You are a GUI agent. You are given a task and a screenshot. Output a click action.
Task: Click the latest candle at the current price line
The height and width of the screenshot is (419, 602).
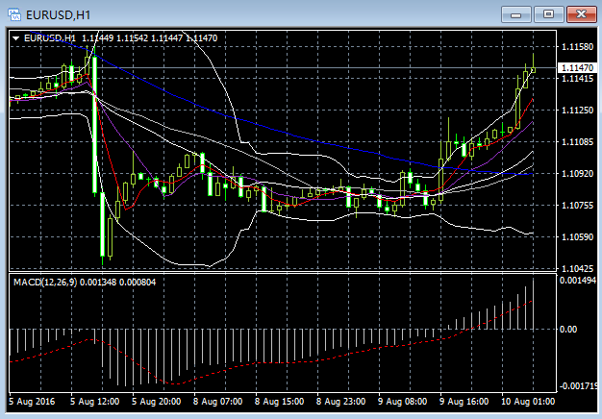click(534, 70)
